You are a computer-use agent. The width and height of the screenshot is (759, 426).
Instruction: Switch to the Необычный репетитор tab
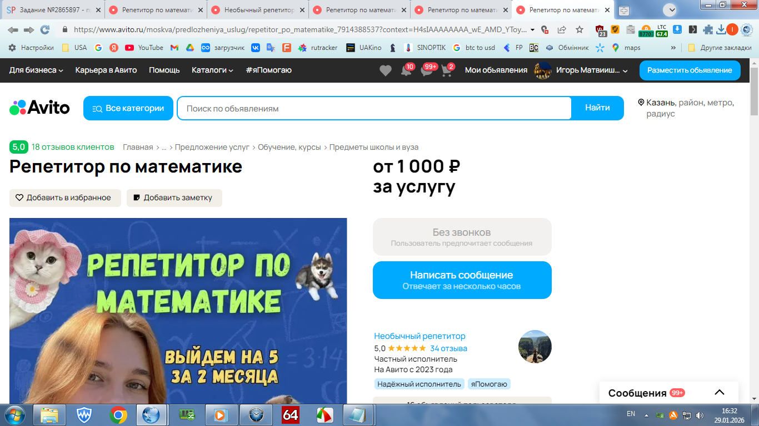pyautogui.click(x=258, y=10)
